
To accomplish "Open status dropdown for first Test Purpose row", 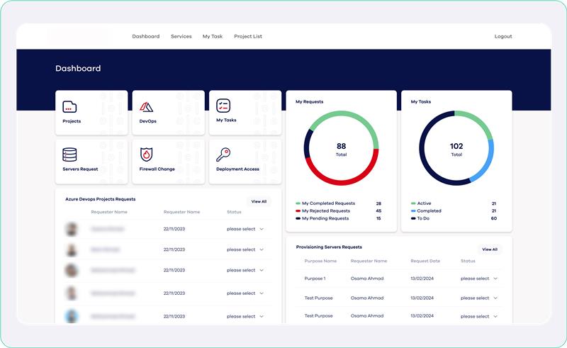I will point(479,298).
